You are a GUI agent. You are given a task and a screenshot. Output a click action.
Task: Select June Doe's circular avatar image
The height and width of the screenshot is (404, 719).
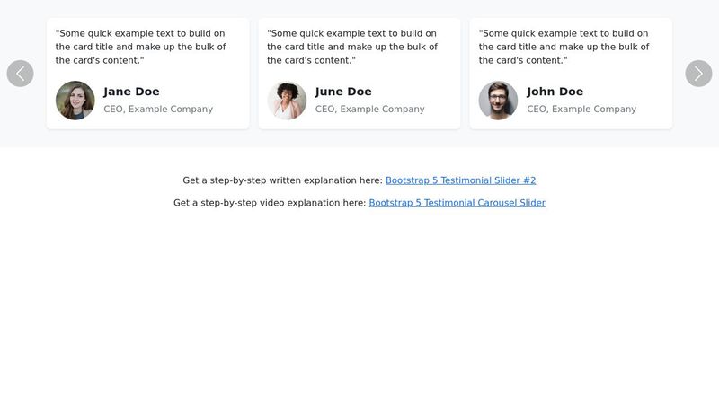[x=287, y=101]
